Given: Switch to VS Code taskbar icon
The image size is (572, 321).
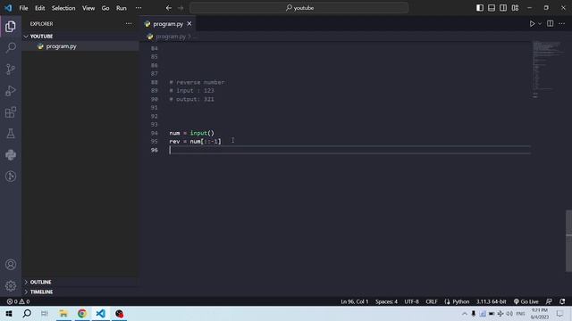Looking at the screenshot, I should (101, 313).
